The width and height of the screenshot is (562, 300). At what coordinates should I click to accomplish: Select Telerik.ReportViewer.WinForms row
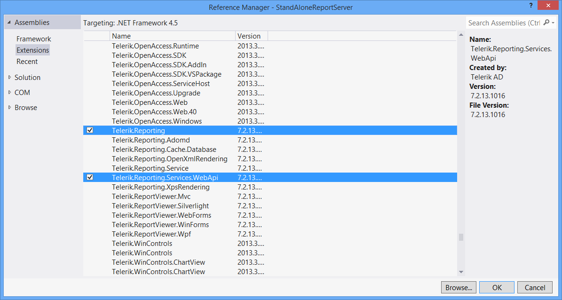click(270, 224)
